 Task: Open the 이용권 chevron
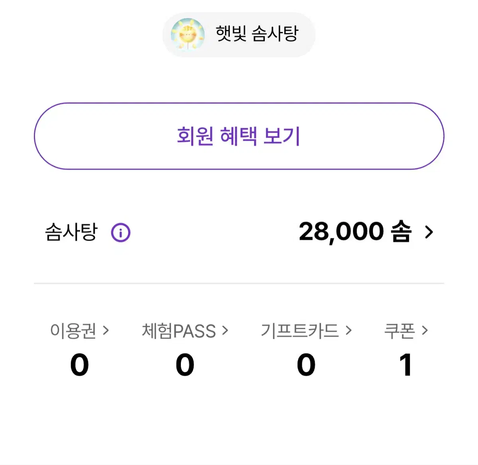(x=106, y=330)
